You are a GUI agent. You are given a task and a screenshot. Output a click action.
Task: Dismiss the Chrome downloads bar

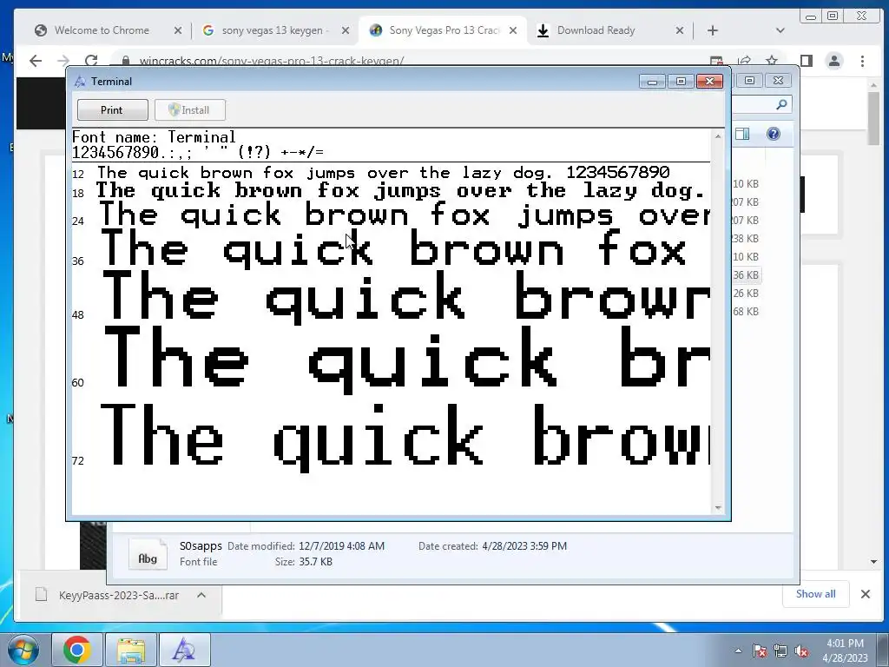866,594
